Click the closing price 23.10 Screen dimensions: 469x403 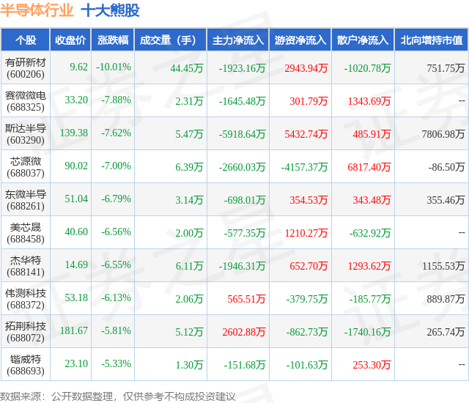(x=76, y=363)
